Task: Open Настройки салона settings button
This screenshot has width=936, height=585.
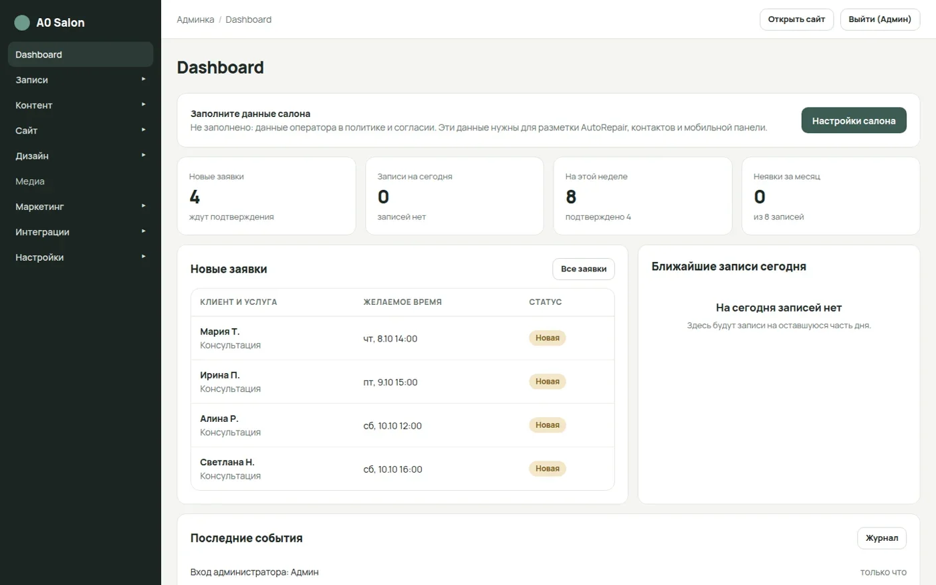Action: coord(854,120)
